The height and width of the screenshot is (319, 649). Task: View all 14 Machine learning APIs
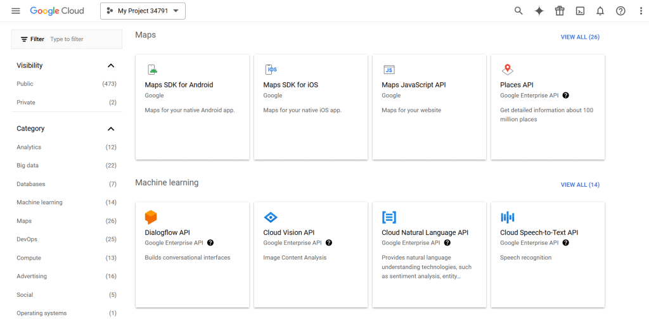pyautogui.click(x=580, y=185)
